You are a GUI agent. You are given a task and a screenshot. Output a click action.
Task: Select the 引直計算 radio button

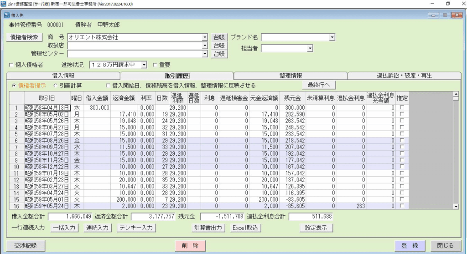56,85
